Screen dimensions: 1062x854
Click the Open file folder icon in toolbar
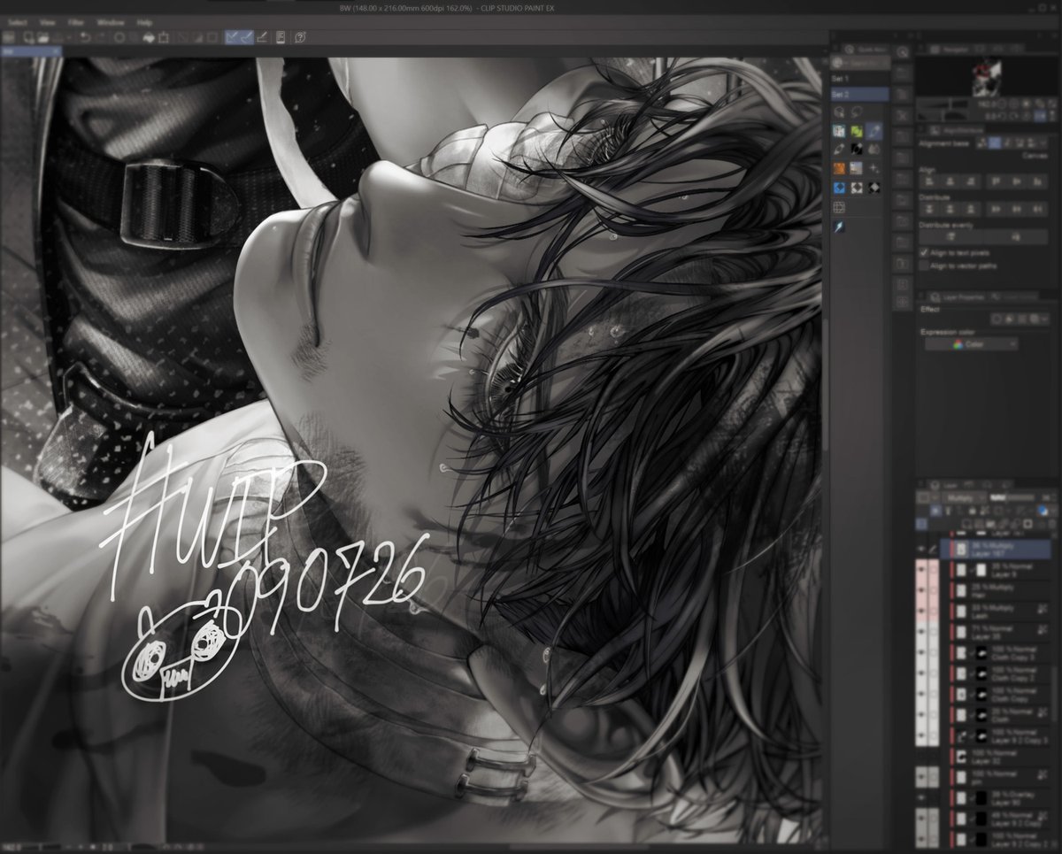[42, 38]
